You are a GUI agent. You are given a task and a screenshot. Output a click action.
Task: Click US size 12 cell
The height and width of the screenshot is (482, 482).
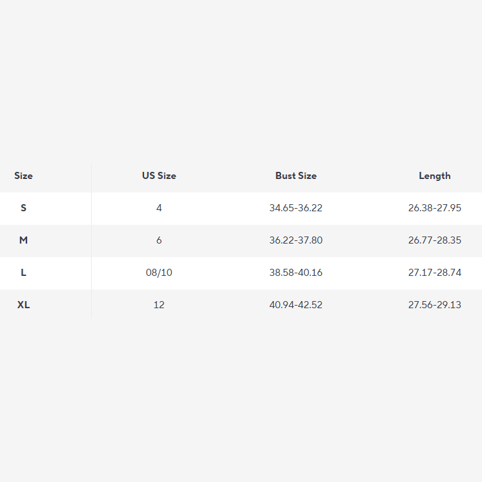pyautogui.click(x=159, y=305)
